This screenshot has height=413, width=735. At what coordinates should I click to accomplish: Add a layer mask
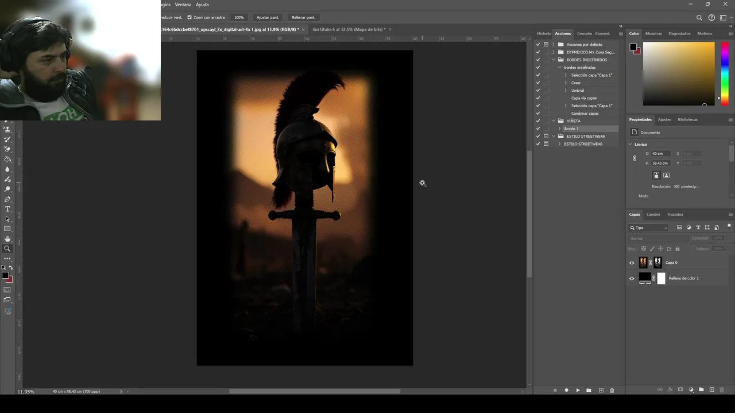[x=680, y=389]
